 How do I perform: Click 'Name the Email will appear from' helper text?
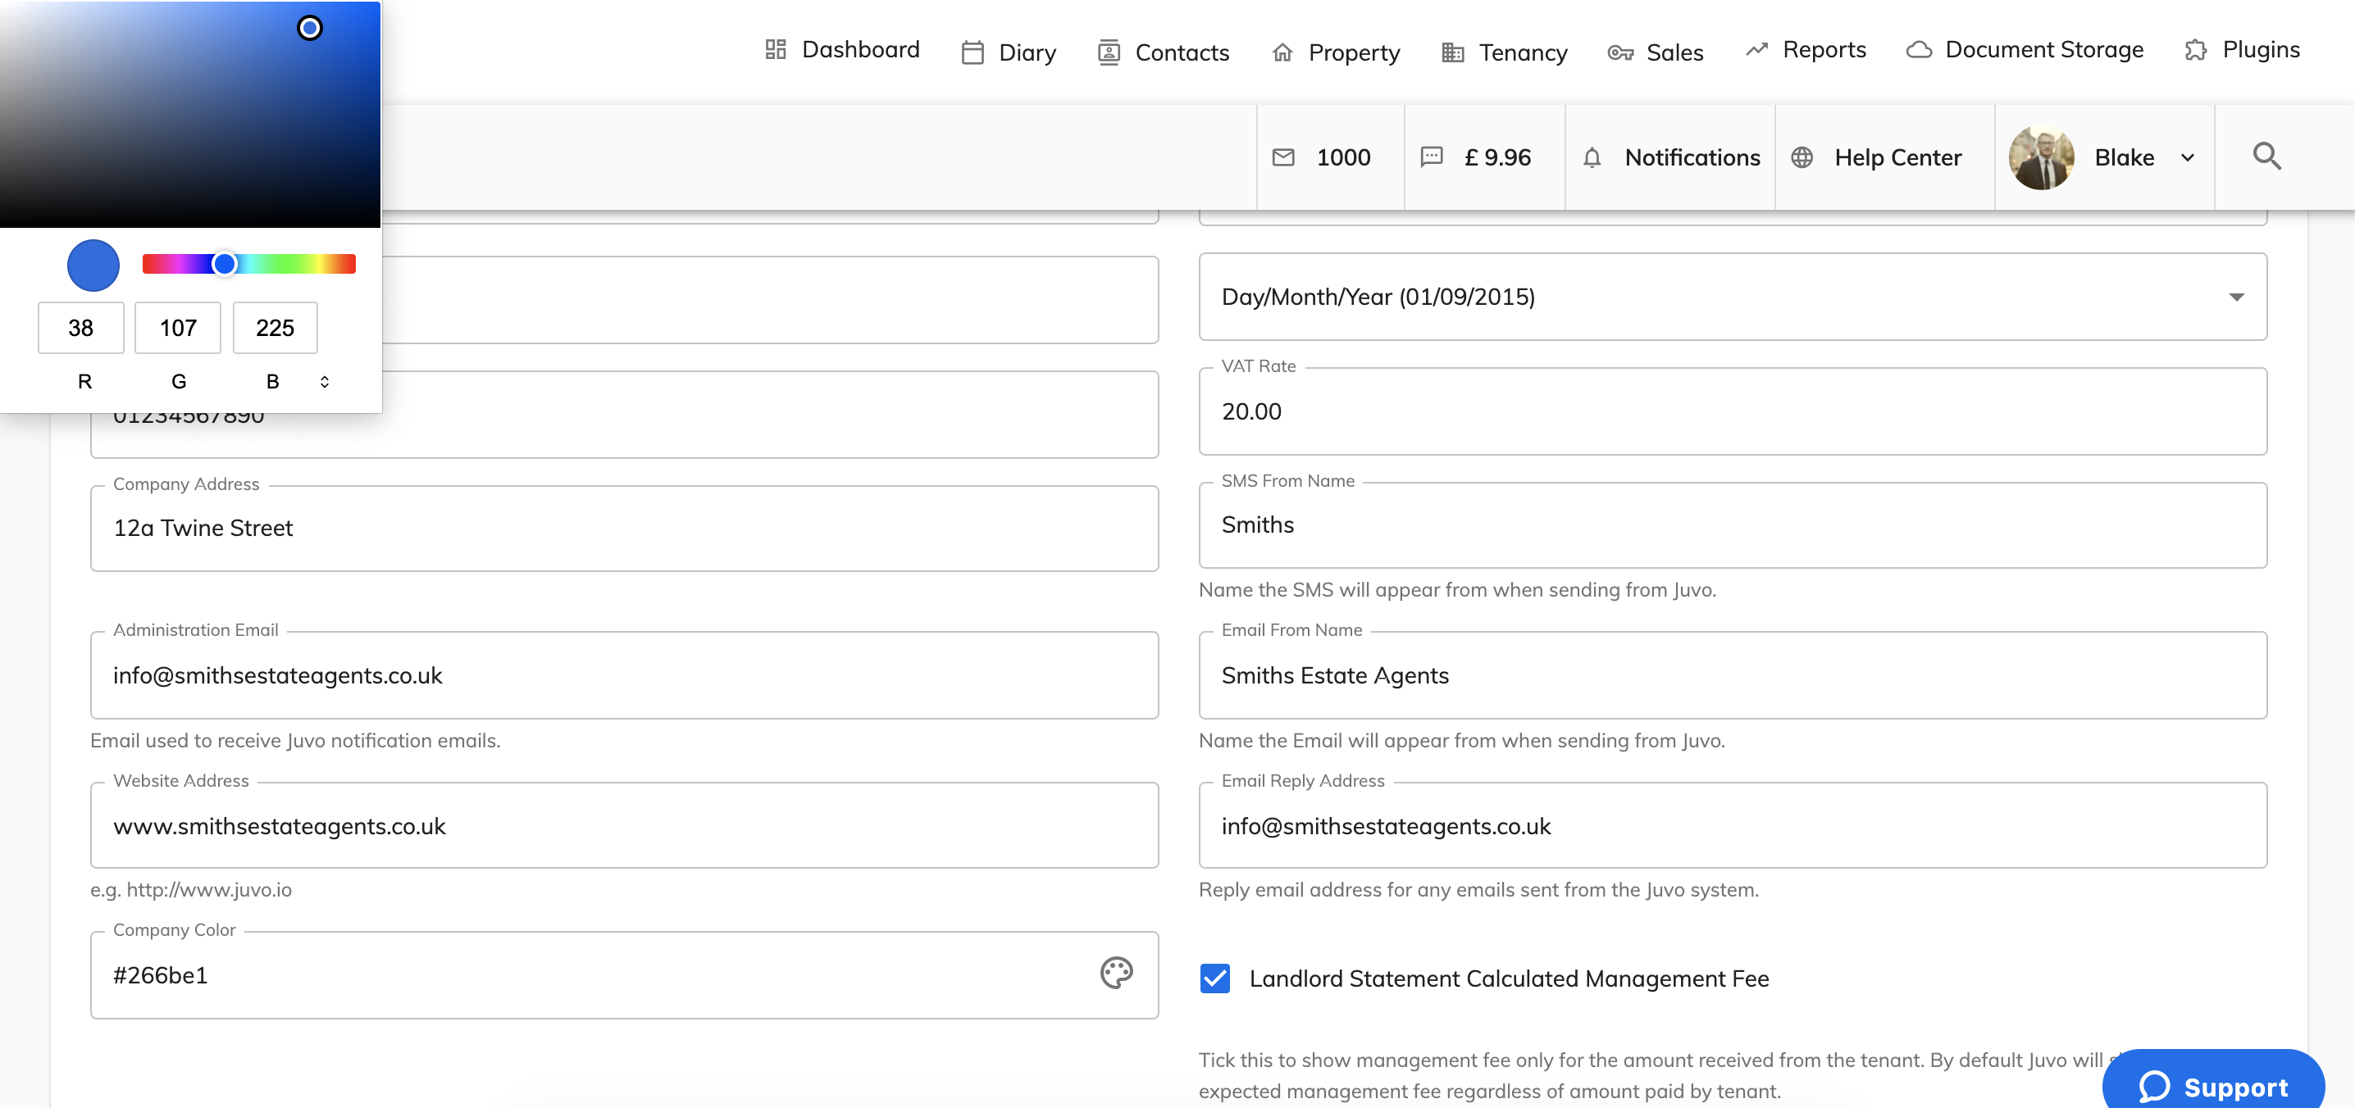pos(1462,740)
